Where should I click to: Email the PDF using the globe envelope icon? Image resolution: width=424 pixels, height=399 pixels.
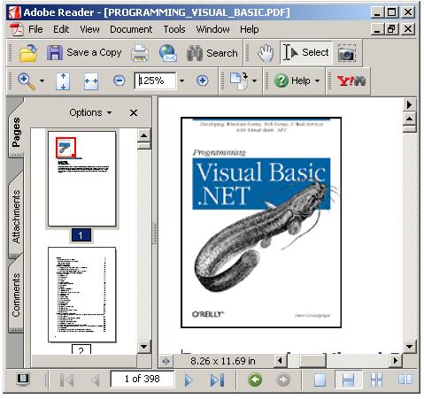tap(168, 53)
